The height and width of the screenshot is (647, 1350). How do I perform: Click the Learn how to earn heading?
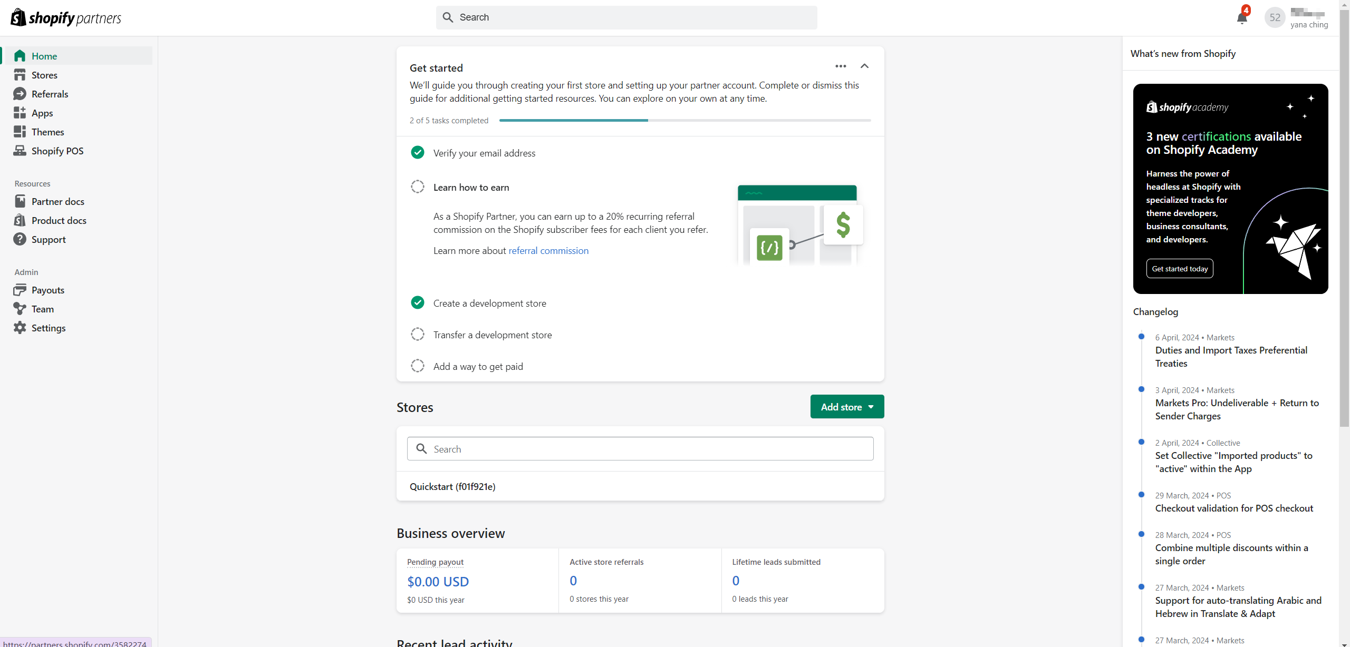click(x=471, y=188)
